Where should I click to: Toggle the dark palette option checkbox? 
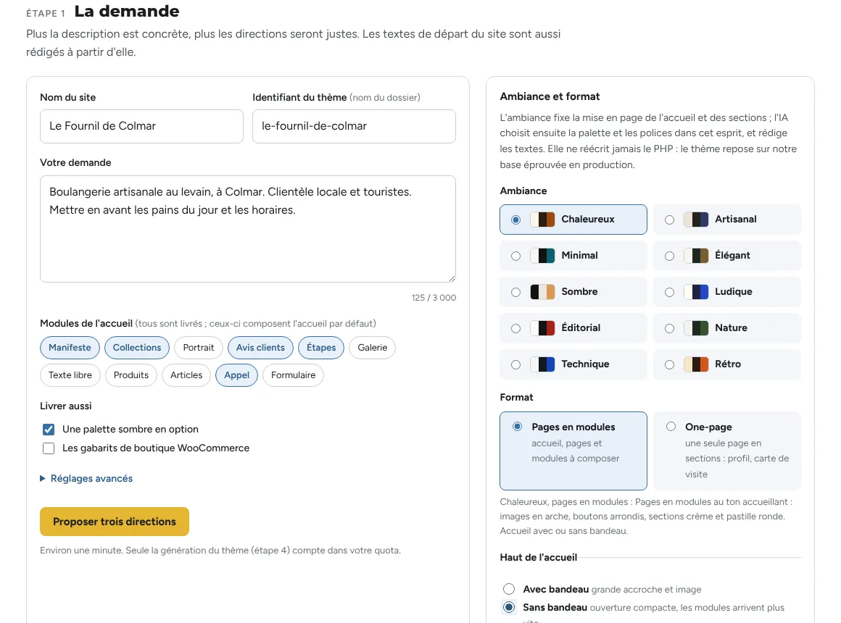click(49, 430)
